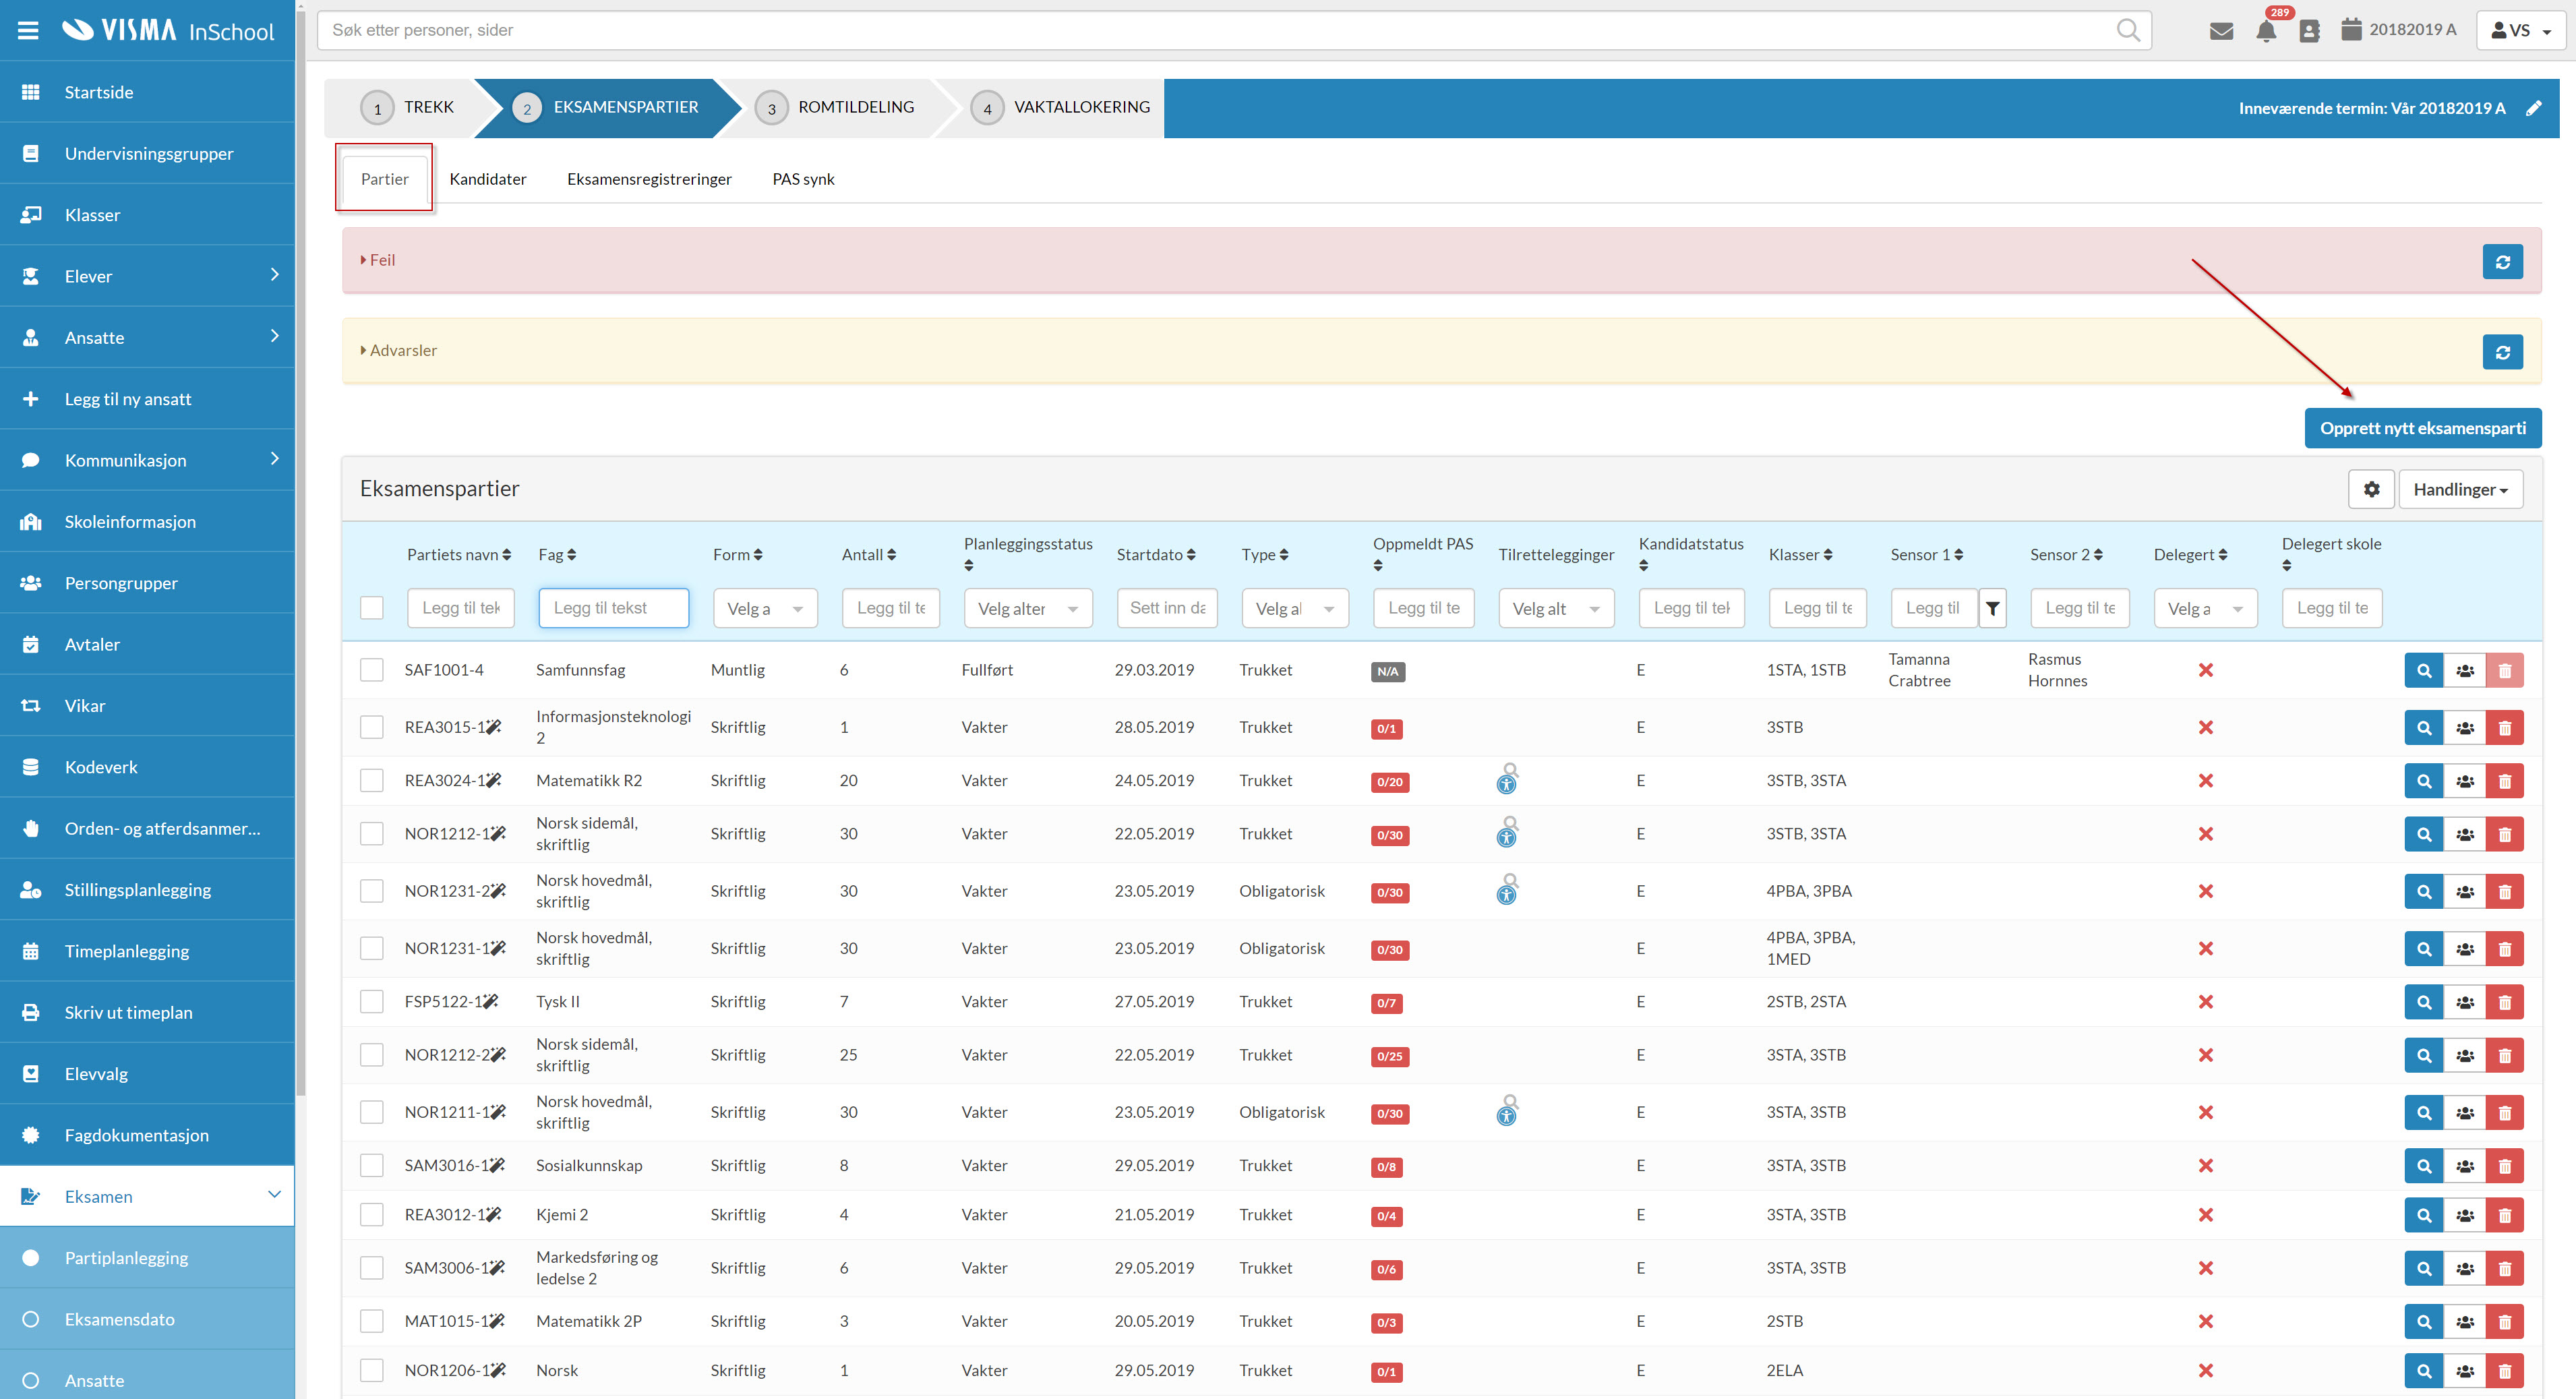Sort by the Partiets navn column

coord(459,555)
